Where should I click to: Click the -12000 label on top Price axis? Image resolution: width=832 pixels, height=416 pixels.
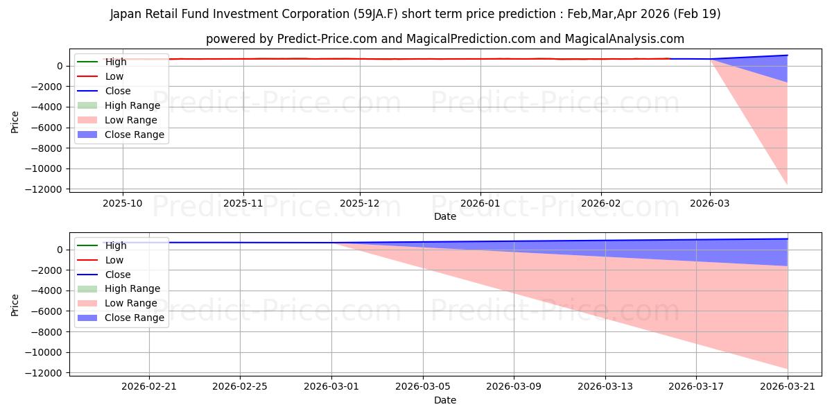point(46,189)
